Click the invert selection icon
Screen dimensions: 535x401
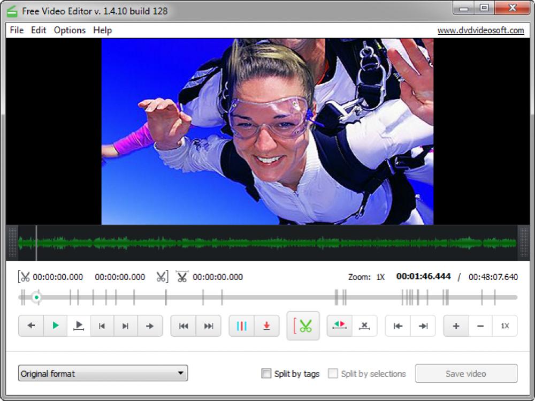(x=339, y=326)
